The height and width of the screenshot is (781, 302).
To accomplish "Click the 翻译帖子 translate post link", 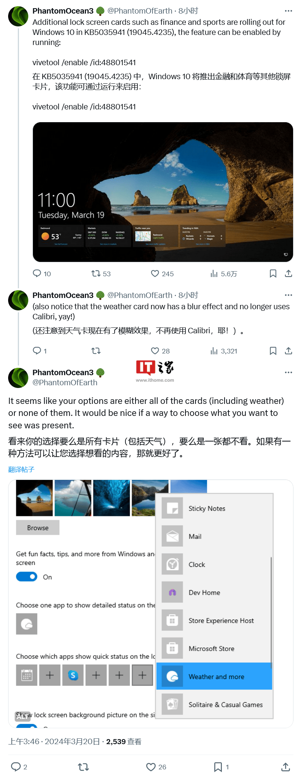I will click(x=21, y=469).
